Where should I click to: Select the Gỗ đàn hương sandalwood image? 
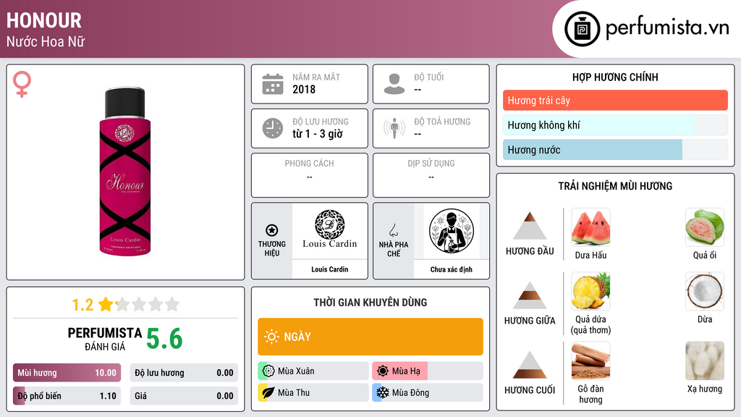tap(590, 361)
